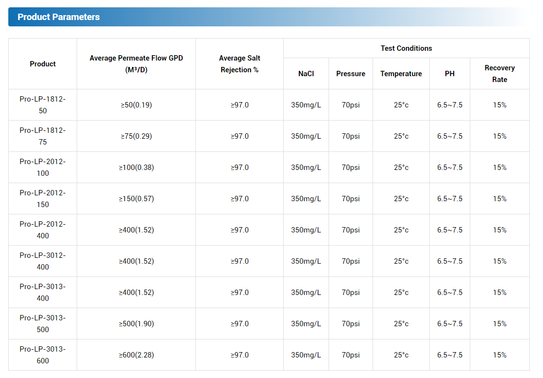Select 70psi in the Pro-LP-2012-100 row
The height and width of the screenshot is (378, 543).
[351, 168]
